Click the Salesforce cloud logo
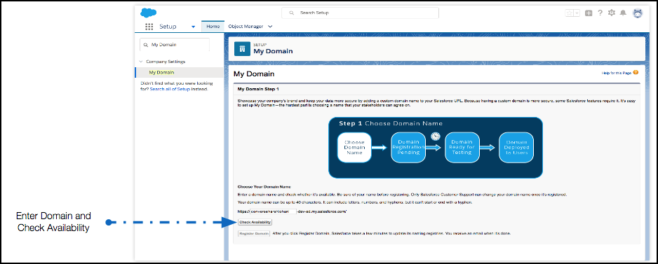Image resolution: width=658 pixels, height=264 pixels. [149, 13]
